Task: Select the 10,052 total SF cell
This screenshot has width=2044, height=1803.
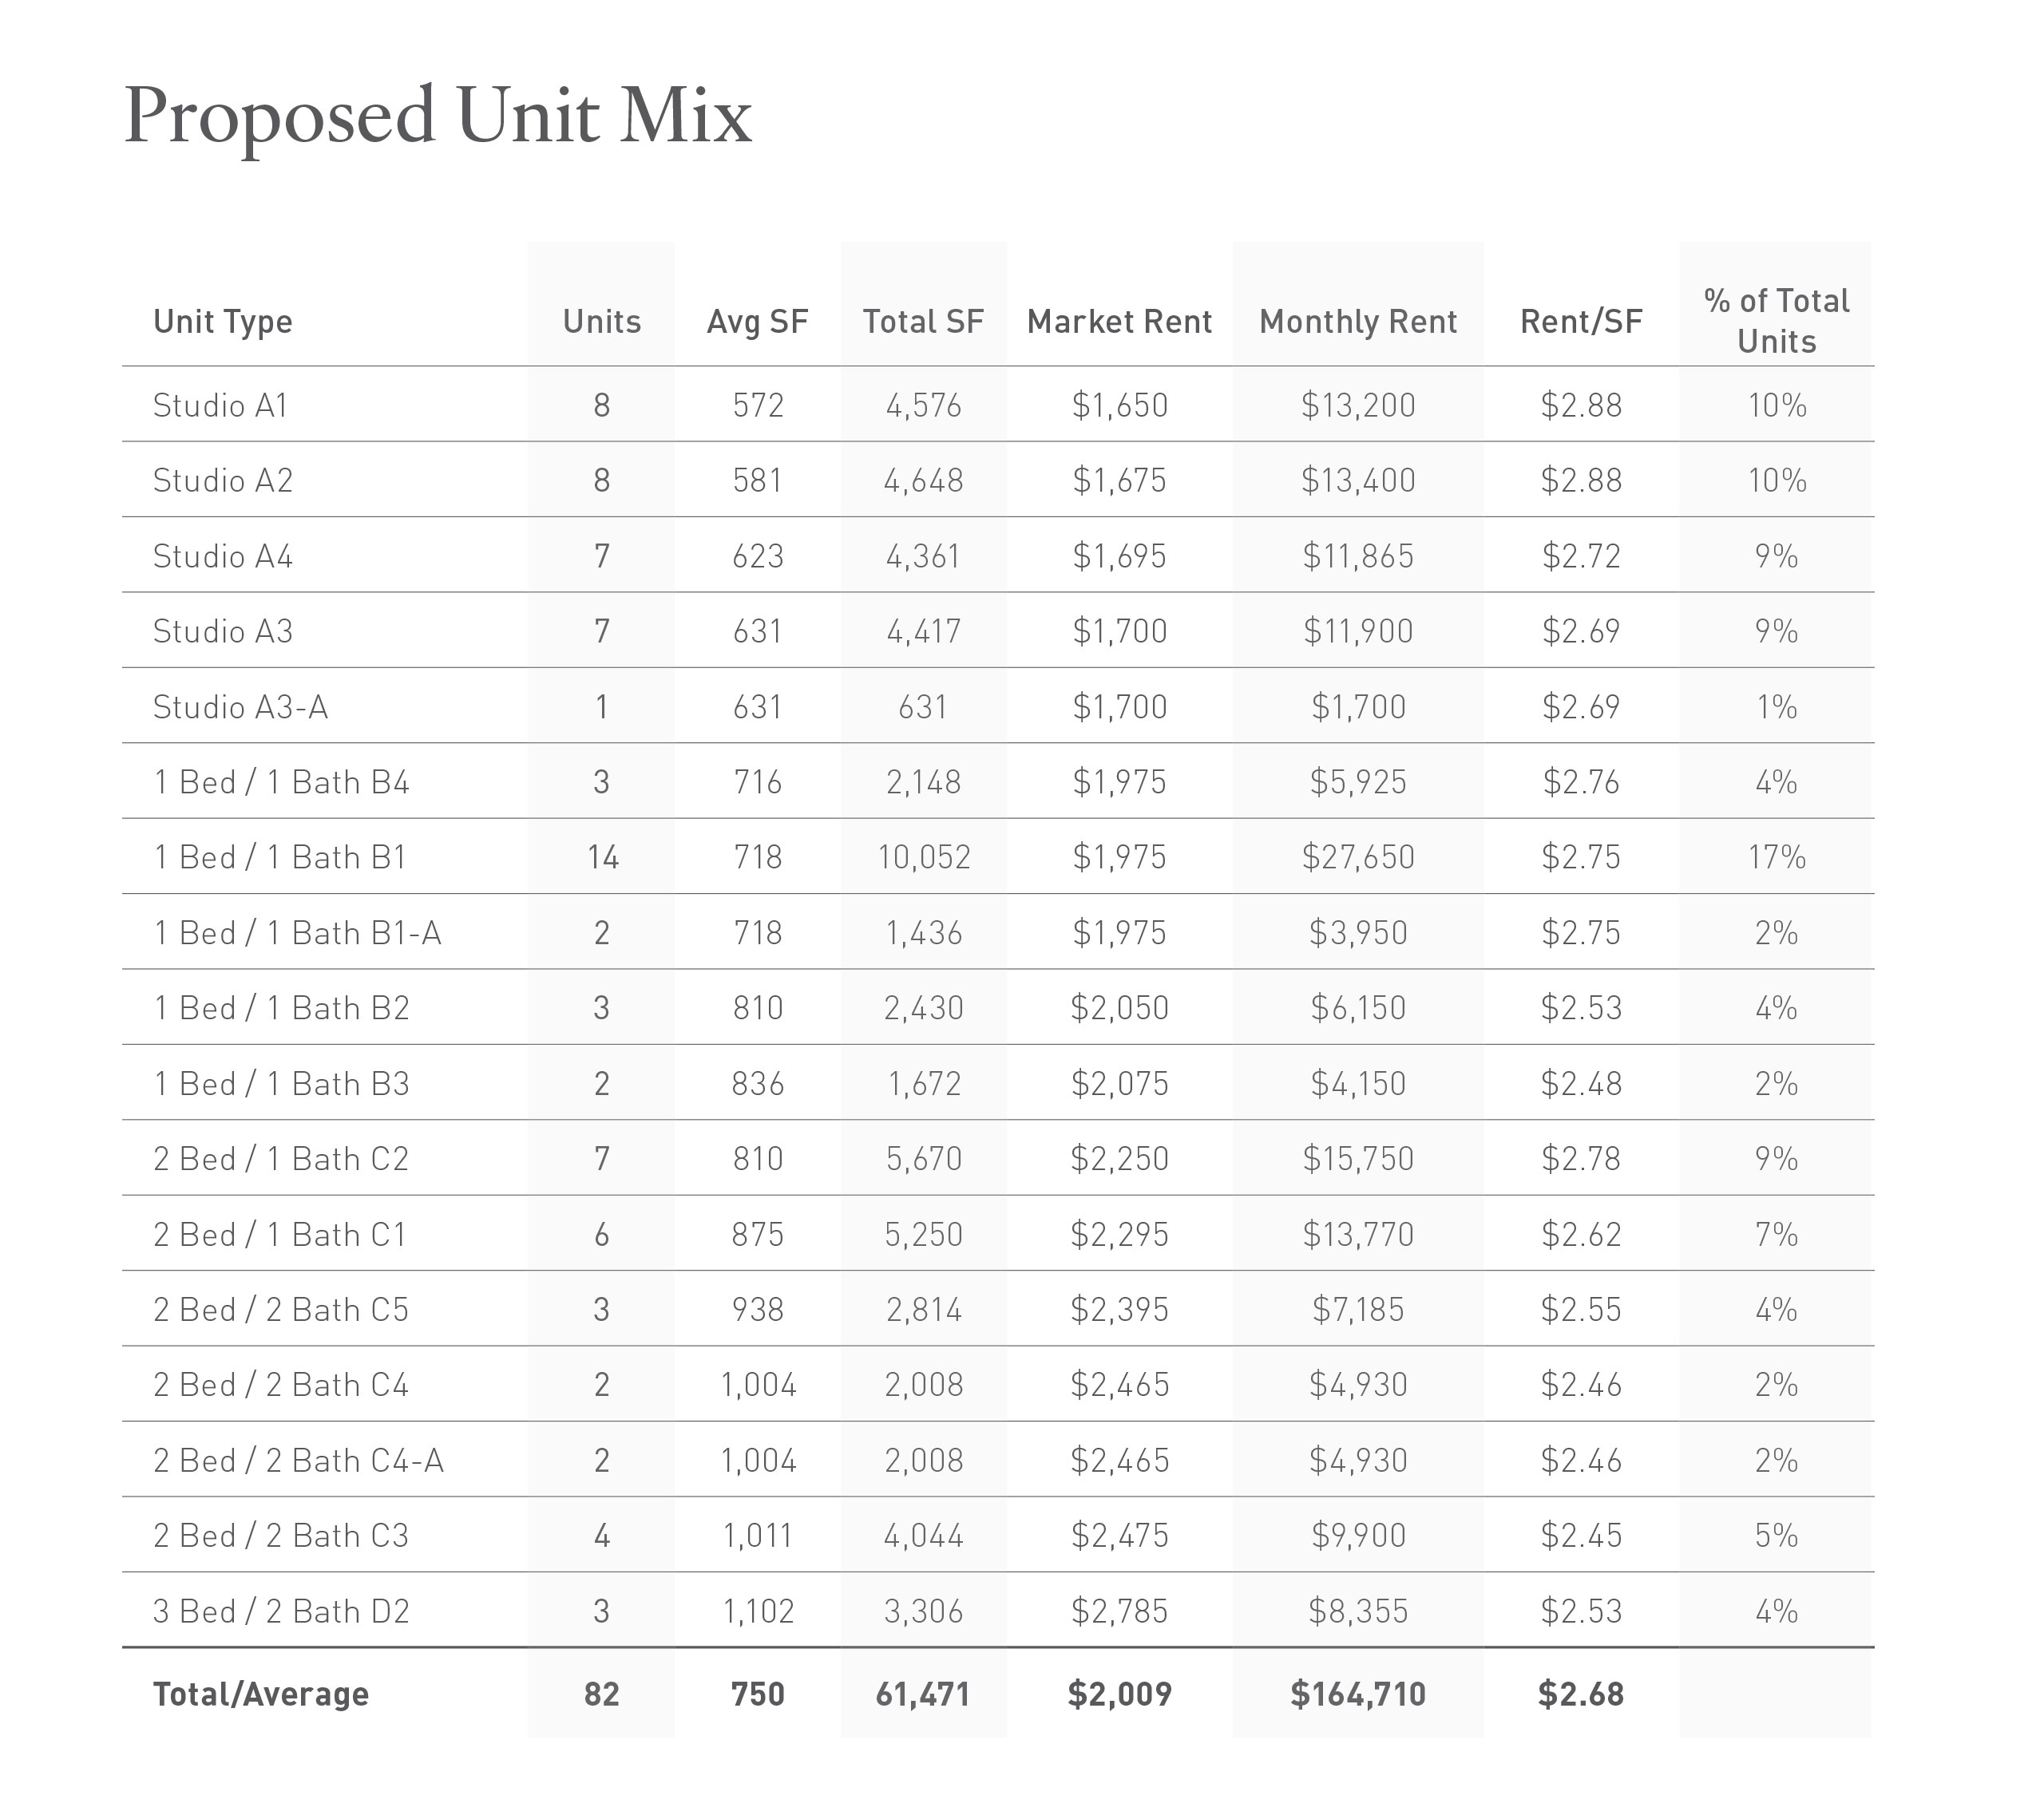Action: click(x=923, y=857)
